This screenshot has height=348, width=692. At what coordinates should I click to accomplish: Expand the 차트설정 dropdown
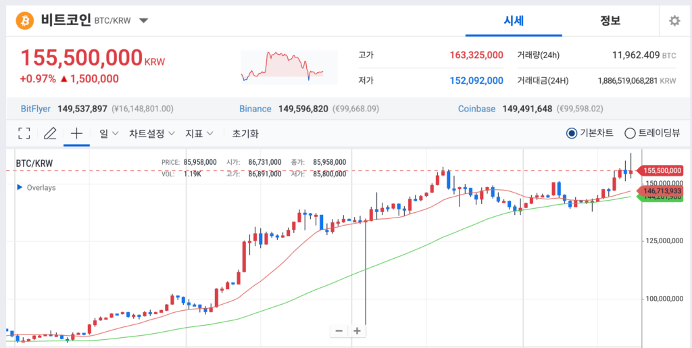152,133
